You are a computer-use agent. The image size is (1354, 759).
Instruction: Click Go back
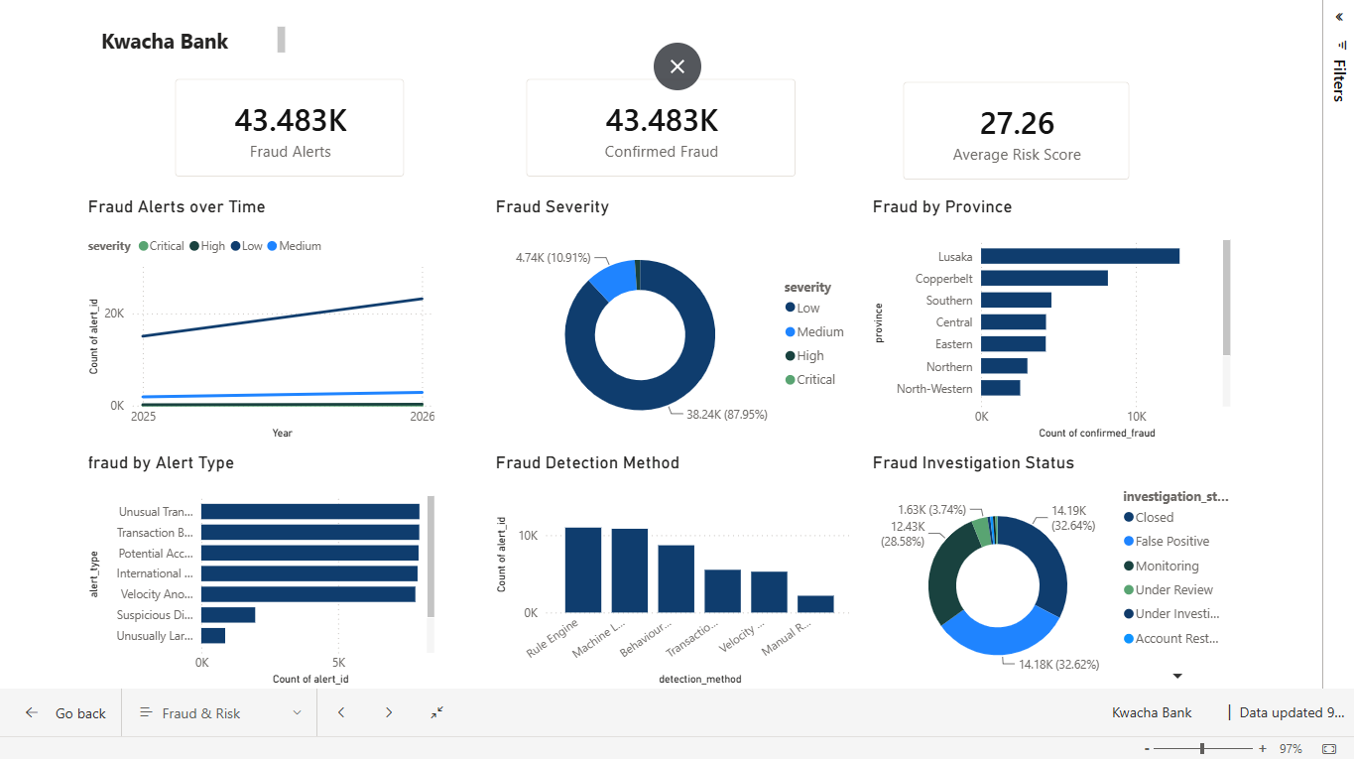click(x=65, y=712)
